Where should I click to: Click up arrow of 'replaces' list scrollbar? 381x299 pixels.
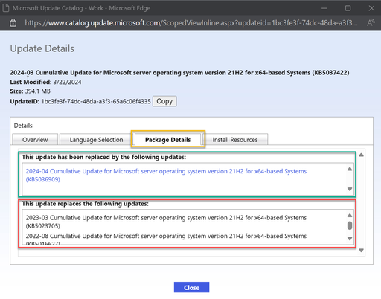(x=350, y=216)
